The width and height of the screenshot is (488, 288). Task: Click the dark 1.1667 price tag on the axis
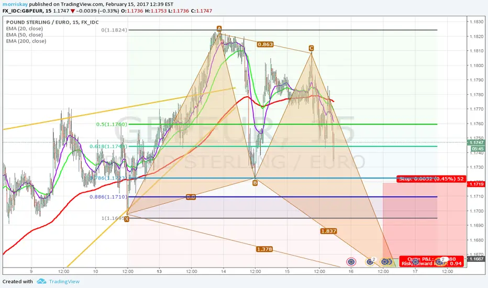point(476,259)
